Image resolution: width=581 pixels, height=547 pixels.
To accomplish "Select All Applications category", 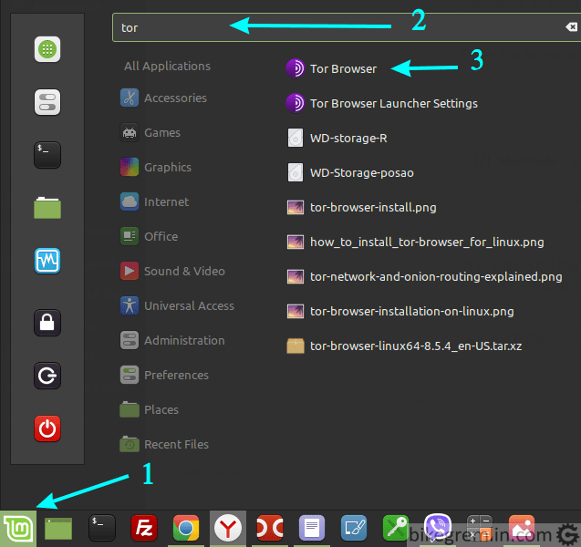I will [167, 66].
